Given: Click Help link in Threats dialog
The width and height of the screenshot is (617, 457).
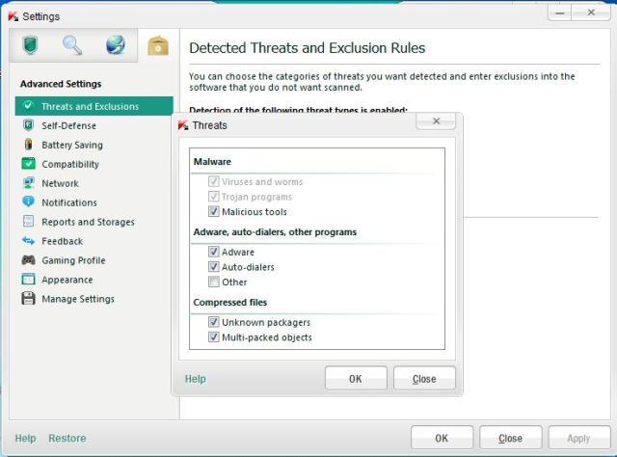Looking at the screenshot, I should point(195,379).
